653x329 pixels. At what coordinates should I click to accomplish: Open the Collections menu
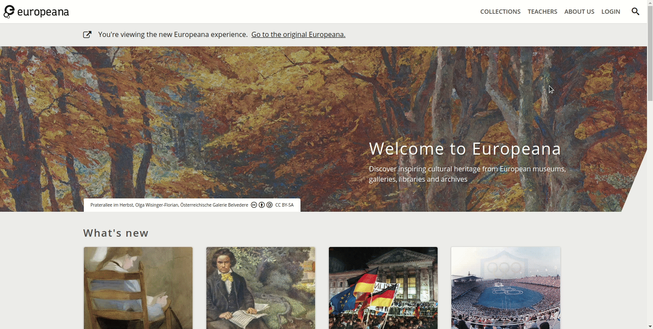pyautogui.click(x=500, y=12)
